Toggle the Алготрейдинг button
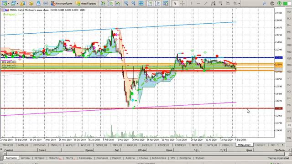This screenshot has width=292, height=164. [x=62, y=3]
